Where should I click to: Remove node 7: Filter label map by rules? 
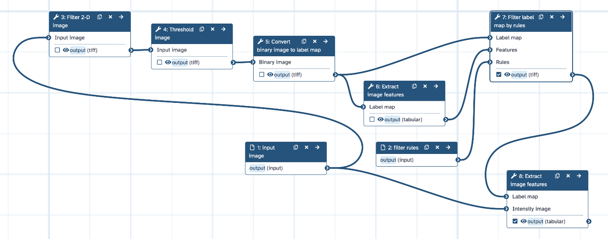click(552, 17)
